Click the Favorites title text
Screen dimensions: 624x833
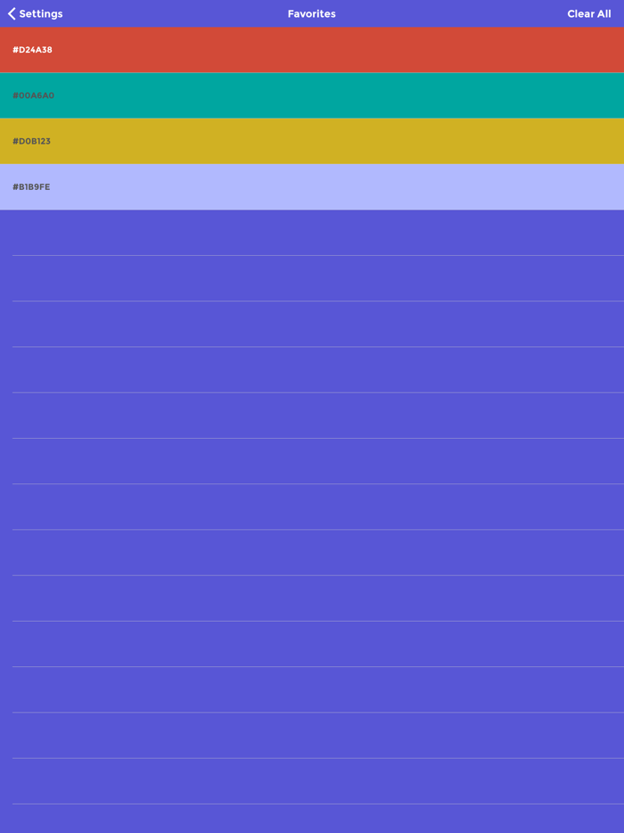pos(312,13)
